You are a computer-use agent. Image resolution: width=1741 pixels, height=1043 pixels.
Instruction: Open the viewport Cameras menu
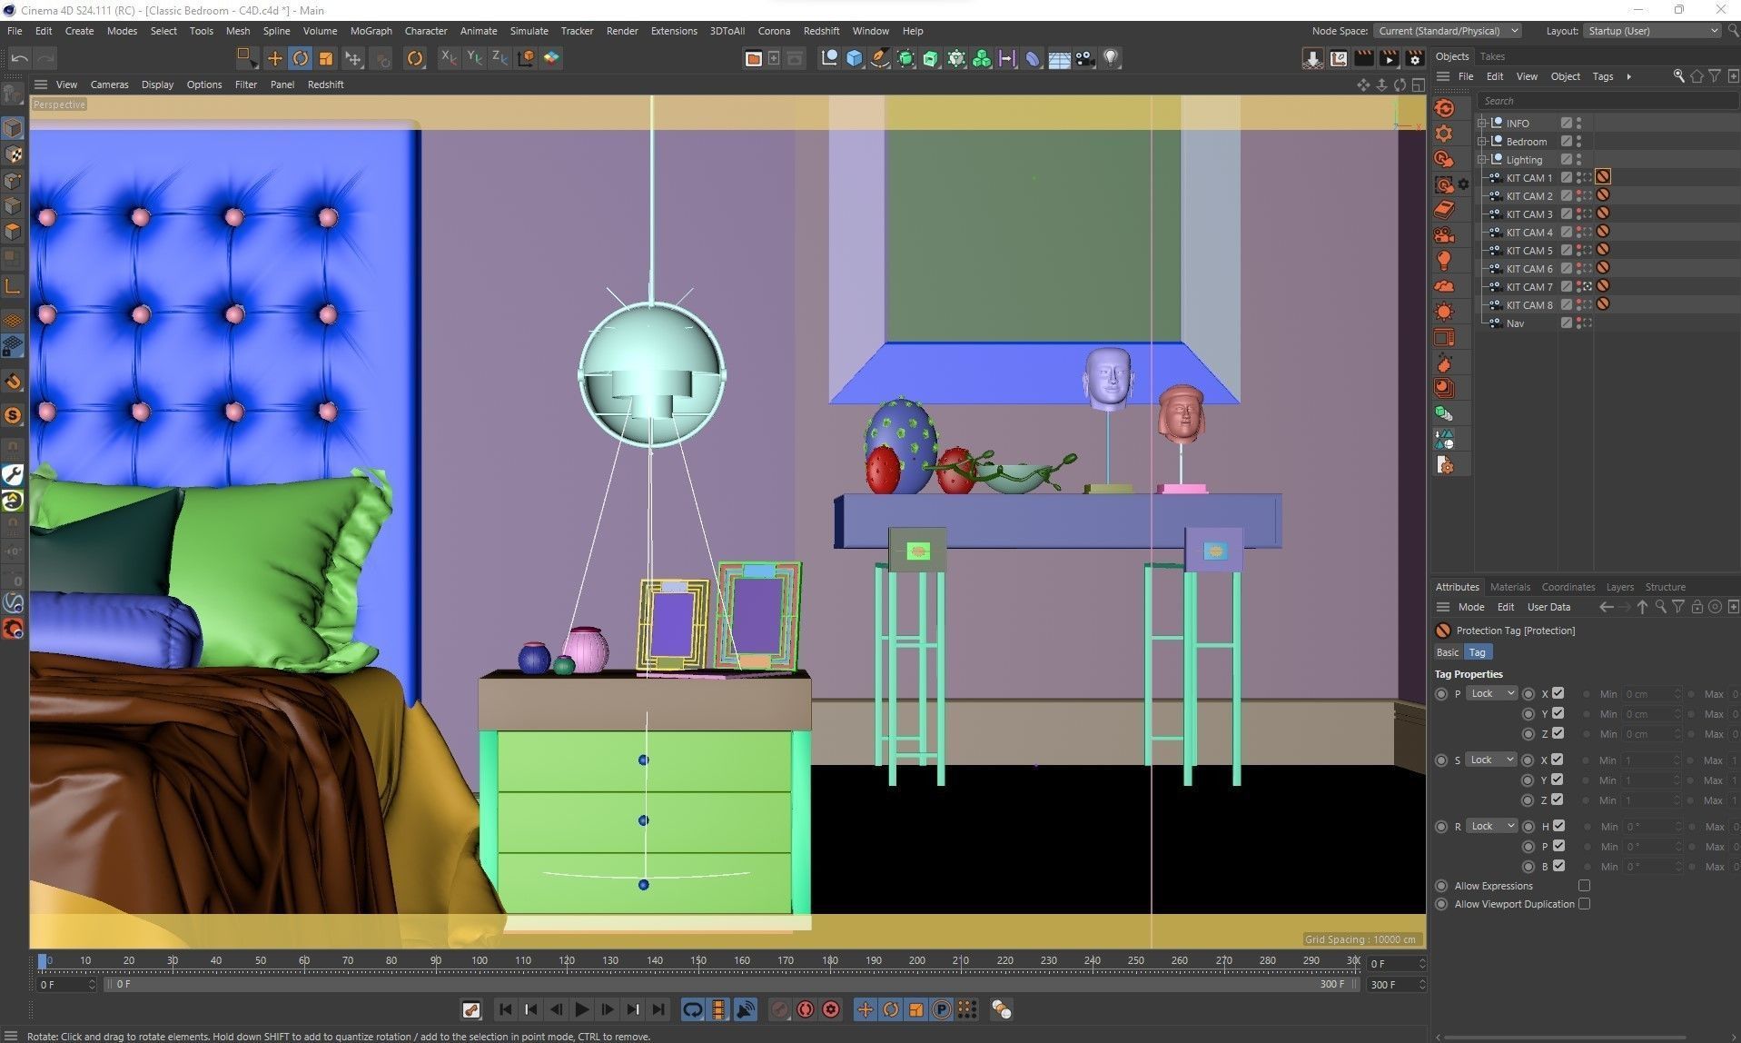point(109,84)
